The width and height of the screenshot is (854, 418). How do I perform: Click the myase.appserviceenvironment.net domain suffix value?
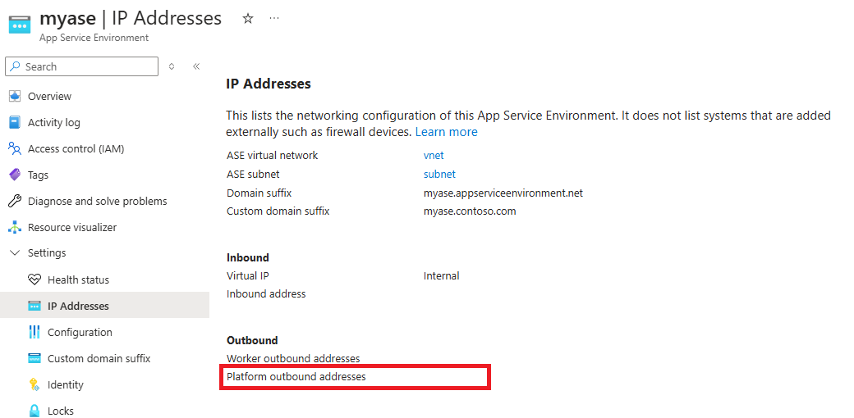[503, 193]
